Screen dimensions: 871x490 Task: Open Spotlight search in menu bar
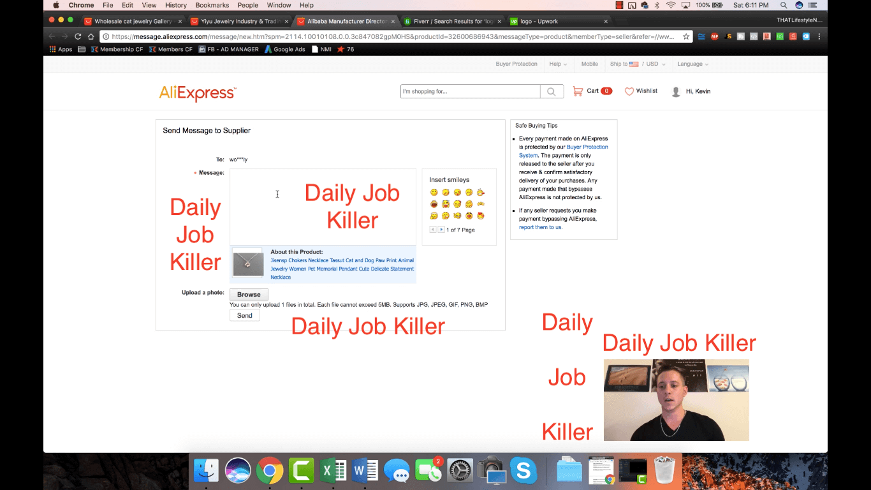pos(784,5)
